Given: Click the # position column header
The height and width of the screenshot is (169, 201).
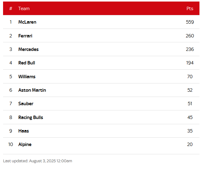Looking at the screenshot, I should pos(11,9).
